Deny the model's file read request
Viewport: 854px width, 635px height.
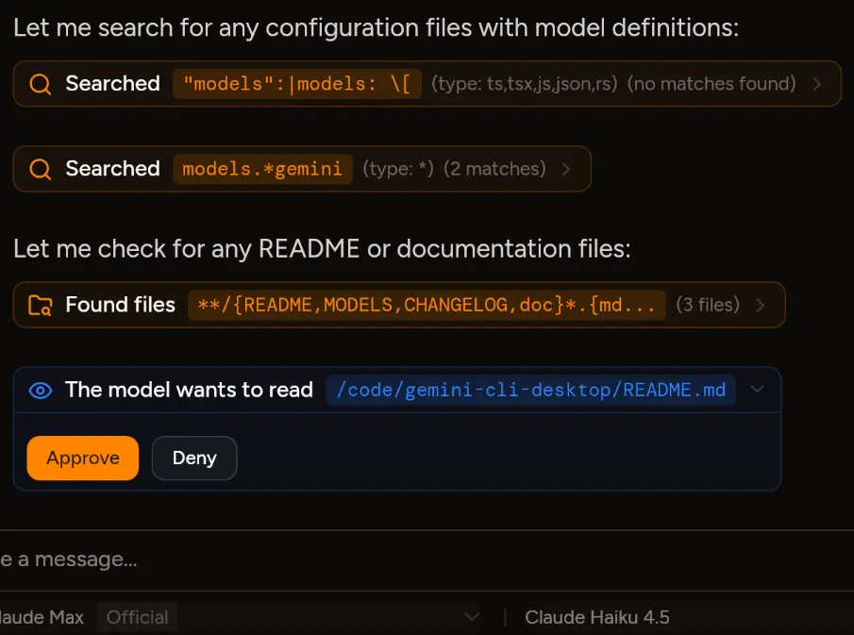tap(194, 458)
